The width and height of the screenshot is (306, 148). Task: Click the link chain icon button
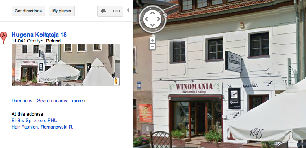tap(116, 11)
